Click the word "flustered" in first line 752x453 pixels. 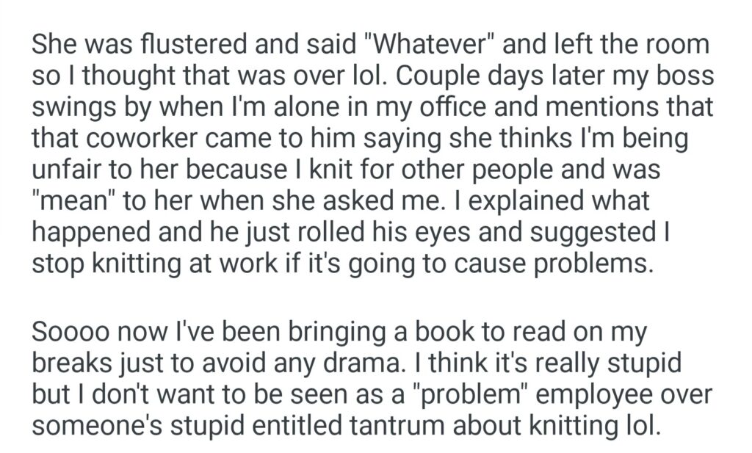(173, 46)
